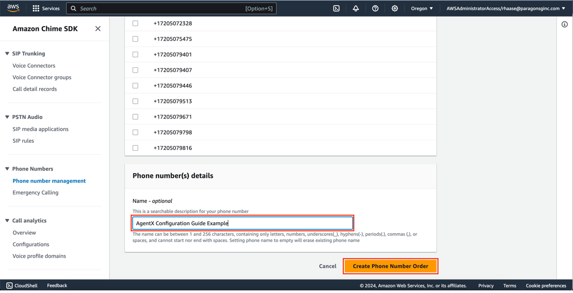Open the settings gear icon
This screenshot has height=293, width=573.
pyautogui.click(x=395, y=8)
